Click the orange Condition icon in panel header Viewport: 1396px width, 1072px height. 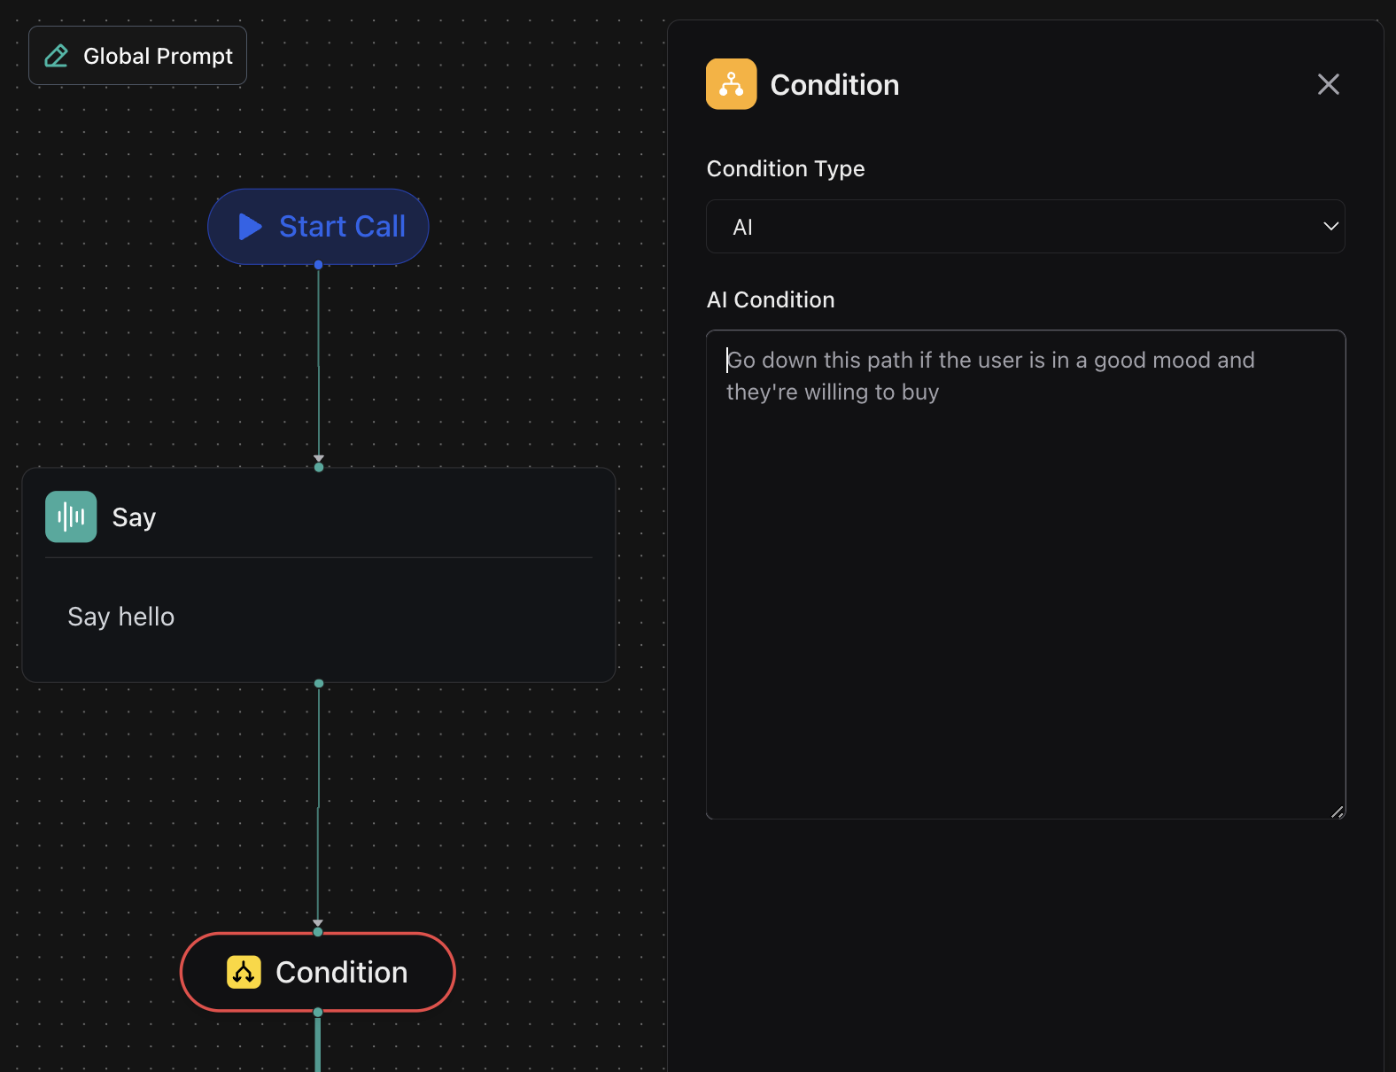[x=731, y=84]
